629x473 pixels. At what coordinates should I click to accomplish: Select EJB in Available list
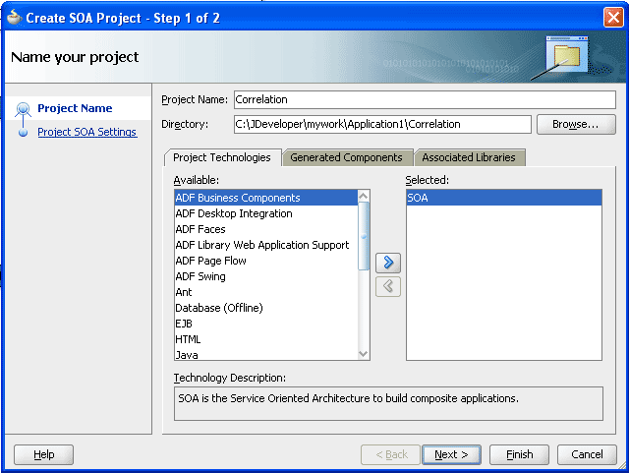(x=266, y=324)
